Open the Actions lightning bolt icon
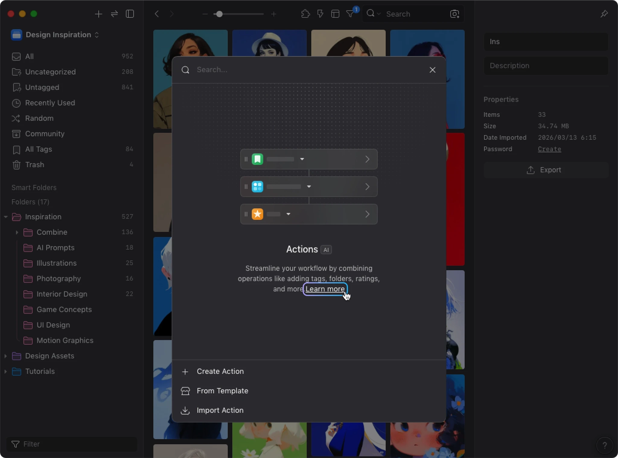The width and height of the screenshot is (618, 458). click(x=320, y=14)
